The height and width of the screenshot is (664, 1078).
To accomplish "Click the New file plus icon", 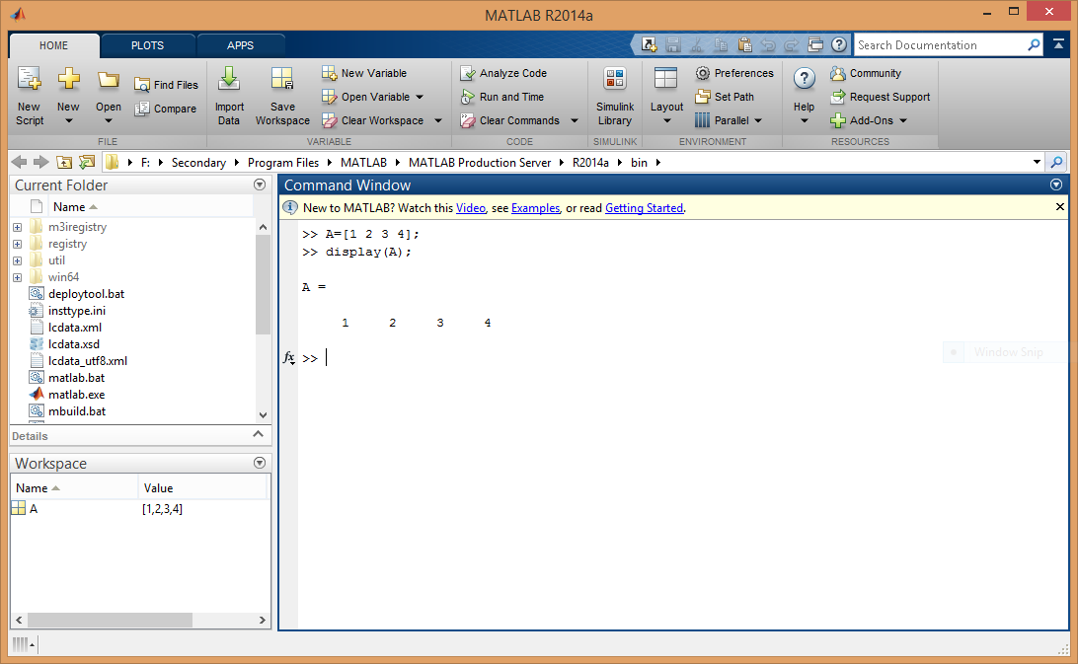I will point(68,79).
